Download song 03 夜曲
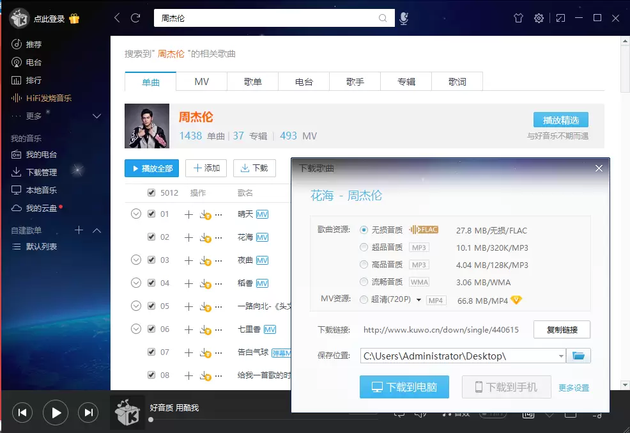The image size is (630, 433). 205,260
